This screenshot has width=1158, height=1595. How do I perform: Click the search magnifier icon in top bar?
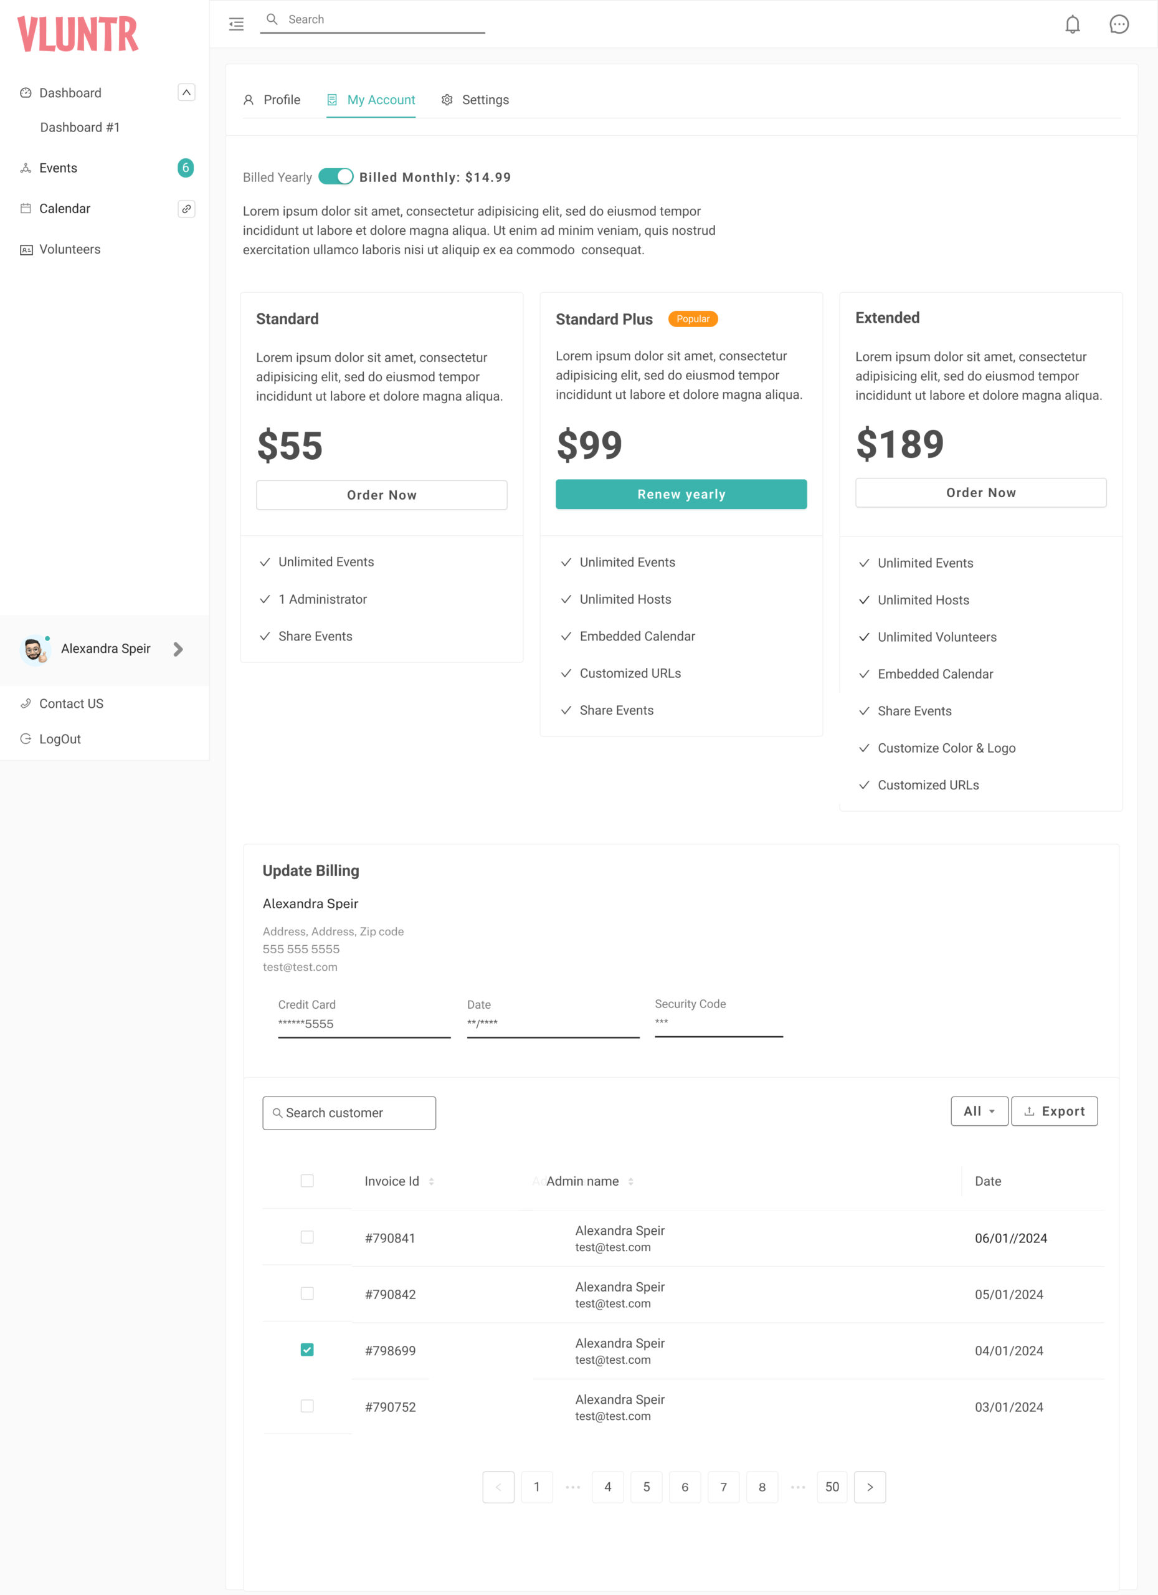[272, 19]
